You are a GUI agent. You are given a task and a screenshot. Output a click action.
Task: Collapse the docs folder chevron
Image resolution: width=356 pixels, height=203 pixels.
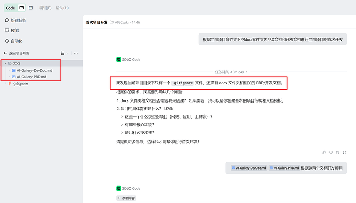[6, 63]
